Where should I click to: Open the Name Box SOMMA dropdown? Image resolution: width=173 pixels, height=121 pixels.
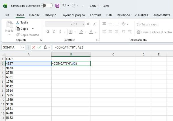coord(22,48)
